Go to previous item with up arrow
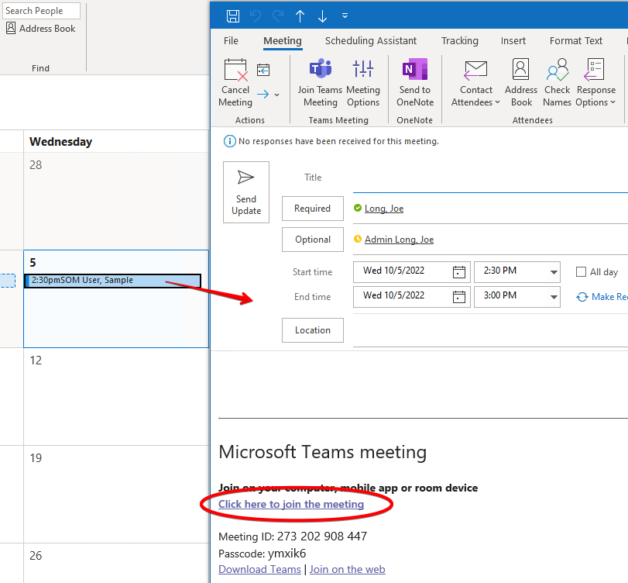The width and height of the screenshot is (628, 583). tap(300, 16)
